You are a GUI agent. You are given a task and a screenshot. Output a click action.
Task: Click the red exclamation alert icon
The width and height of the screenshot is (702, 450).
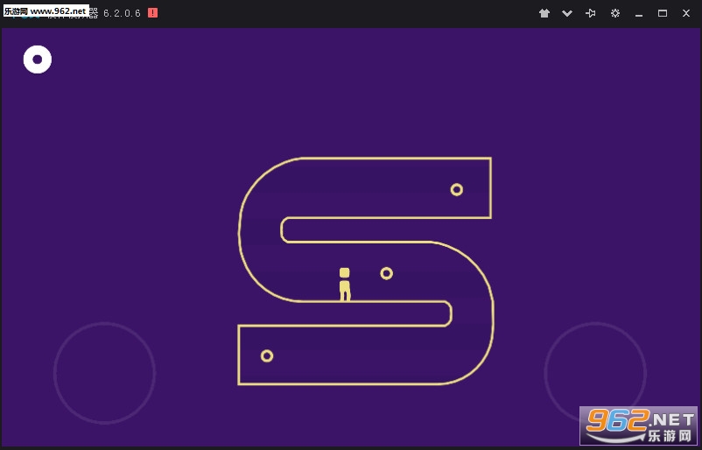click(x=152, y=13)
